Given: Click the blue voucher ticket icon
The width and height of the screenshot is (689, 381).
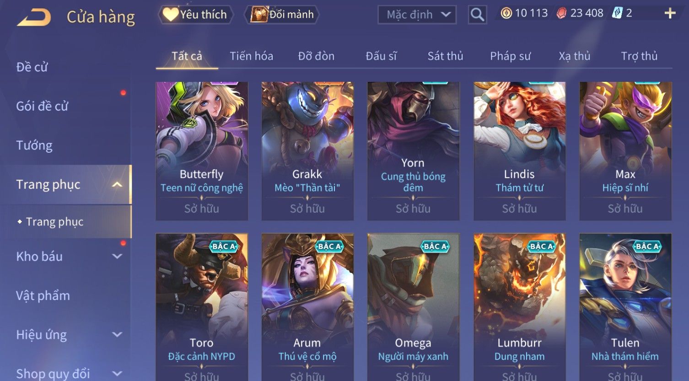Looking at the screenshot, I should click(x=617, y=13).
